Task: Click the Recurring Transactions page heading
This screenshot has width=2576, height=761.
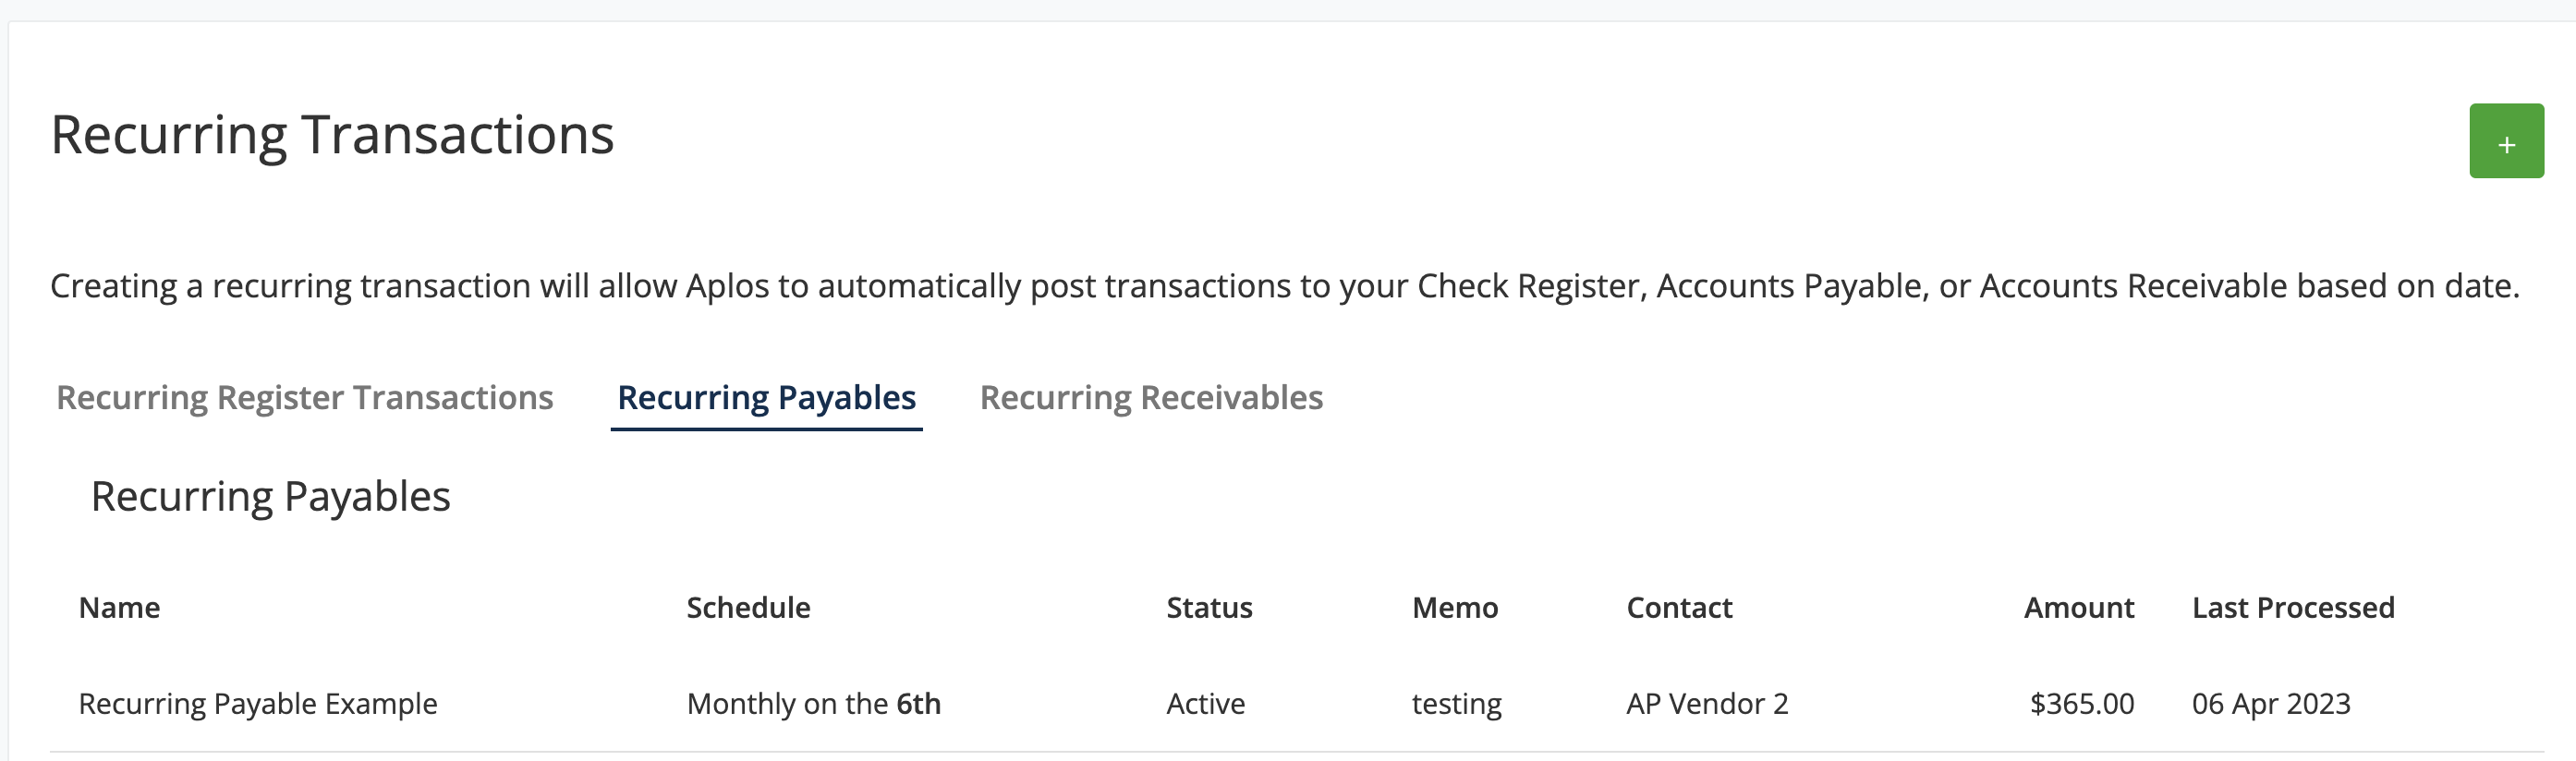Action: click(x=332, y=135)
